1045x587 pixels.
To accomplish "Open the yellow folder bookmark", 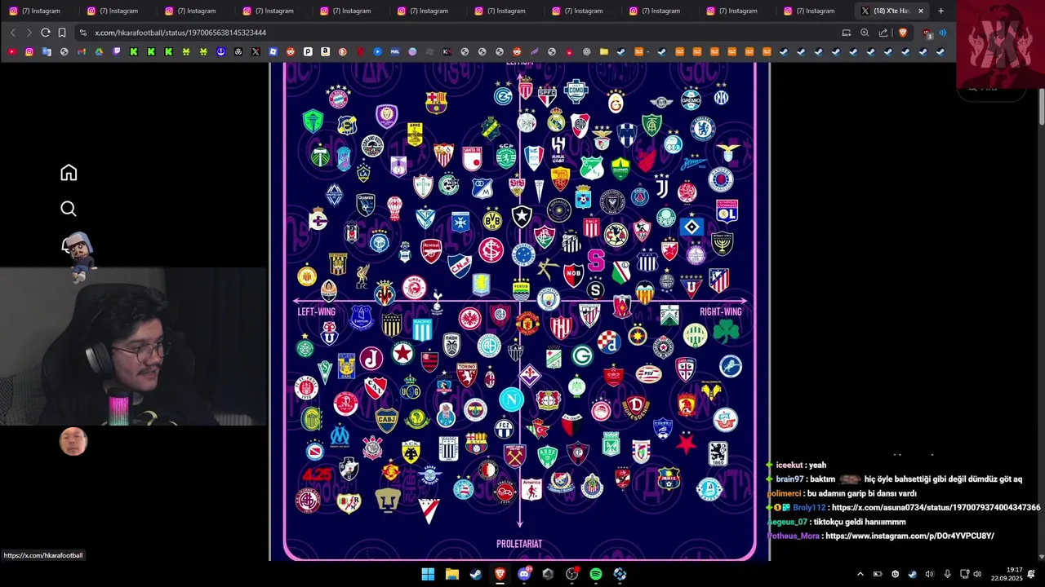I will [x=604, y=51].
